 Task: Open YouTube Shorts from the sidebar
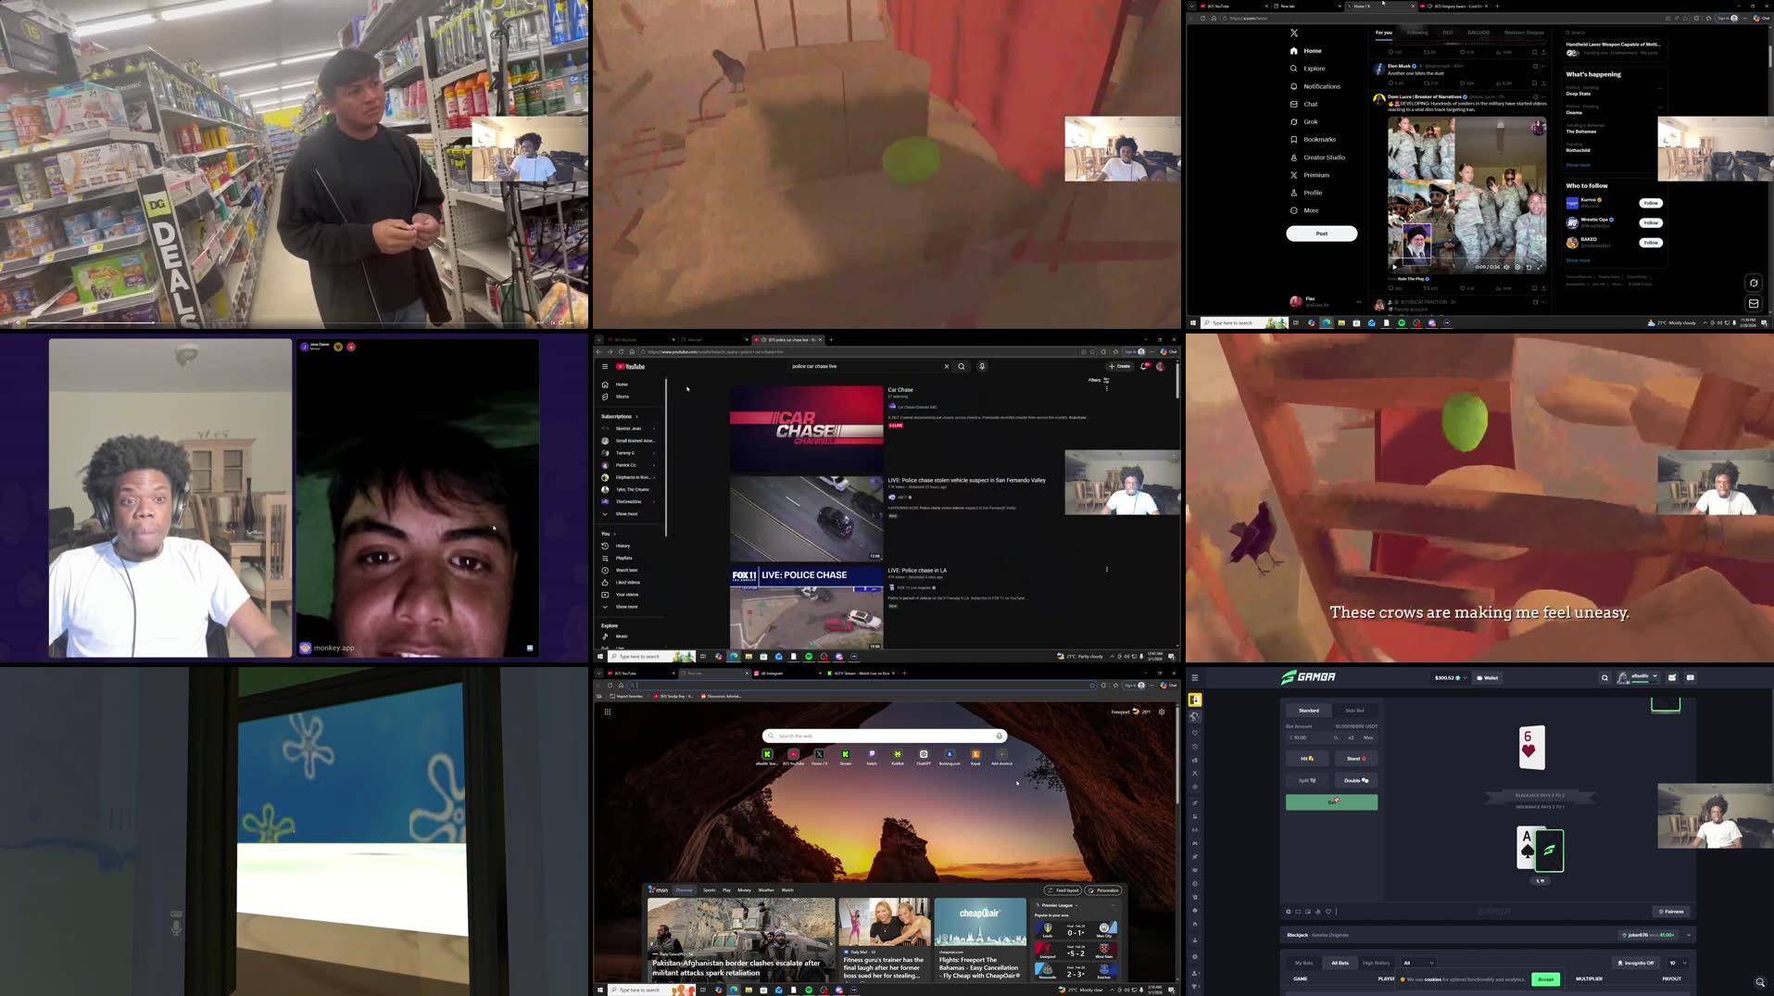pyautogui.click(x=623, y=397)
